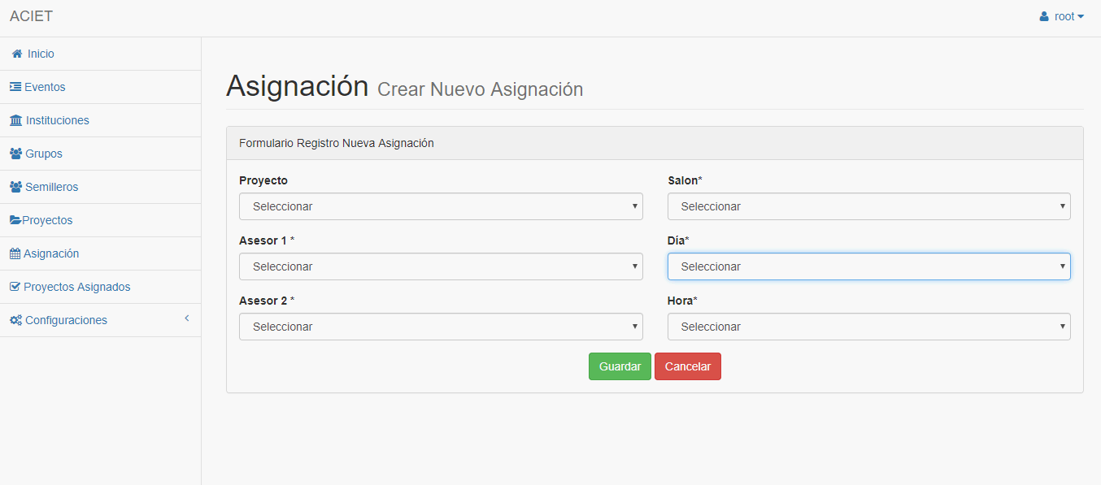Open the Asesor 1 dropdown
The image size is (1101, 485).
pos(441,266)
